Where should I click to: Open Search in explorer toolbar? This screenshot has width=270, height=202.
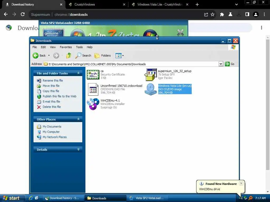pos(83,55)
